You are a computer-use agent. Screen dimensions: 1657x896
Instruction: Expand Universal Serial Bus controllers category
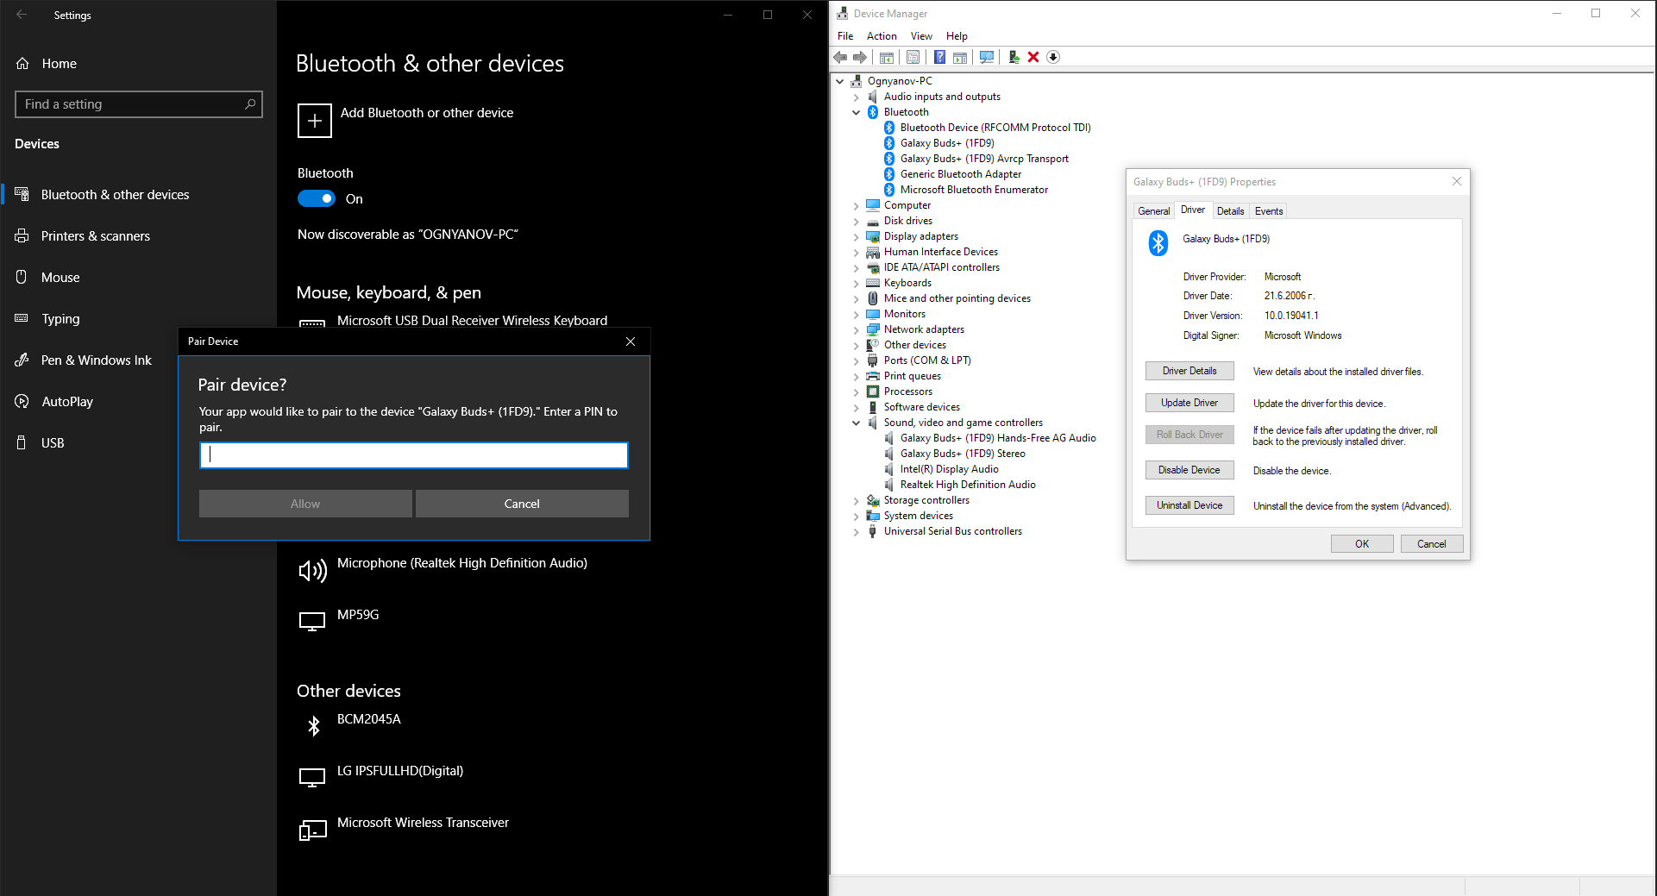857,531
